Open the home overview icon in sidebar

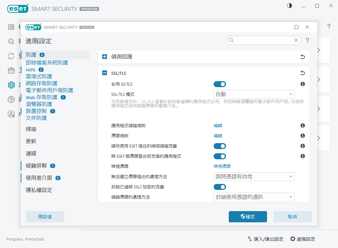pyautogui.click(x=11, y=27)
